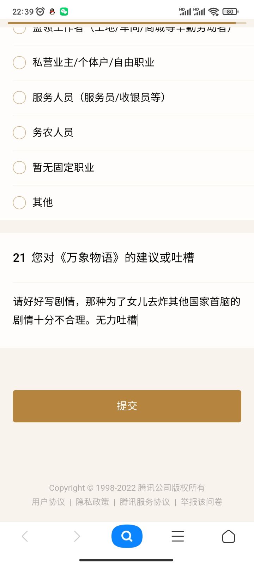
Task: Open the browser hamburger menu
Action: coord(178,536)
